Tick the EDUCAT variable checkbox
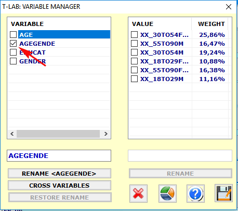The width and height of the screenshot is (238, 211). pyautogui.click(x=13, y=52)
